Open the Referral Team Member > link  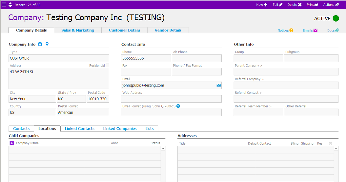[x=253, y=106]
